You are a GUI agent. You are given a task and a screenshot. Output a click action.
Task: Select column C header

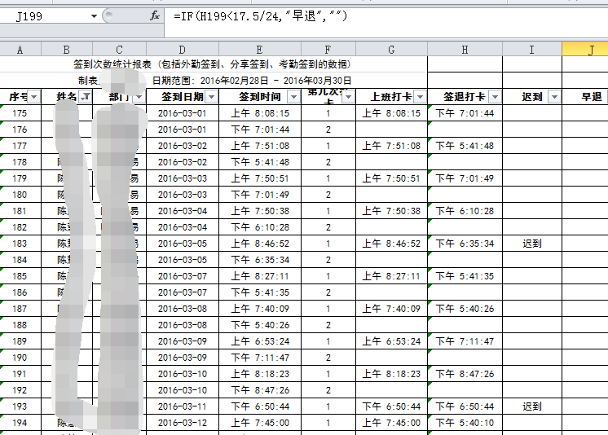click(120, 49)
